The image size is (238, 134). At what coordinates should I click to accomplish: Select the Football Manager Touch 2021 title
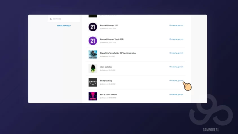coord(112,39)
